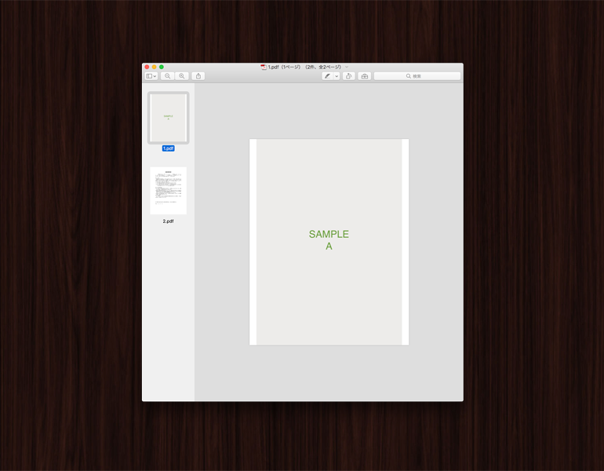Expand the highlight color dropdown arrow
604x471 pixels.
click(337, 76)
